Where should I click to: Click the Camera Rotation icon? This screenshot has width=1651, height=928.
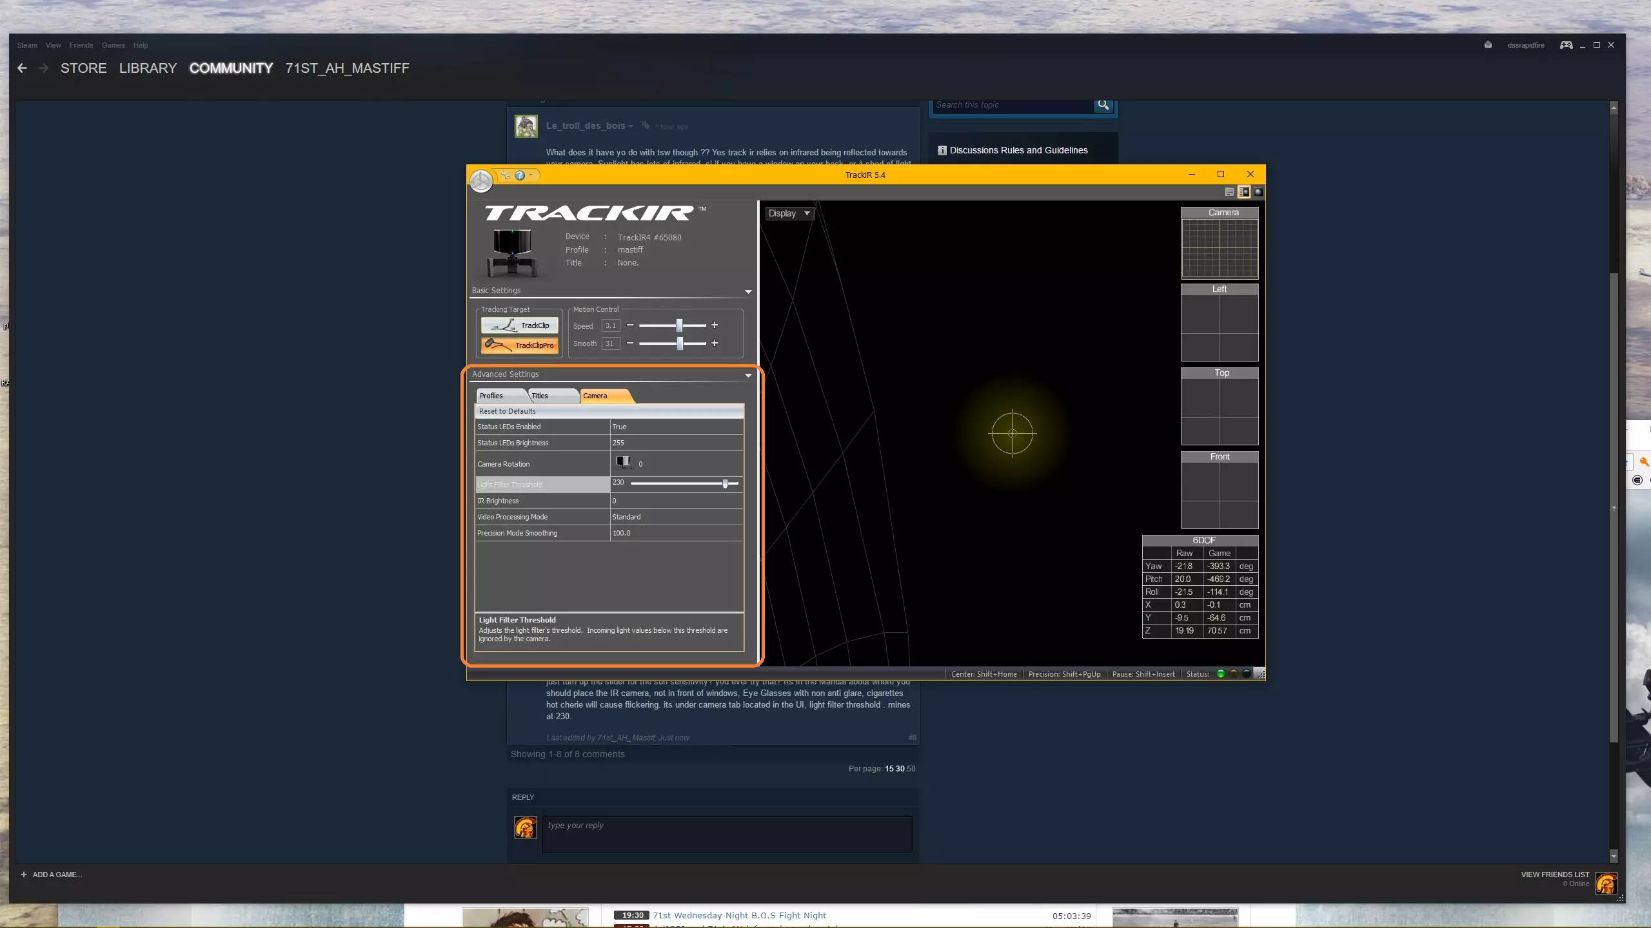[623, 462]
